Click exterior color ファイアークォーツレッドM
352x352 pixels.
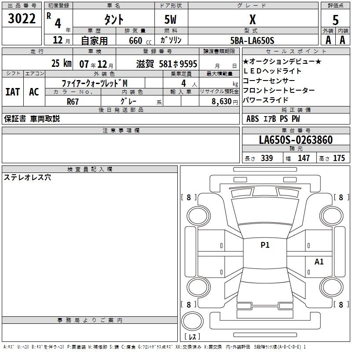(x=95, y=83)
